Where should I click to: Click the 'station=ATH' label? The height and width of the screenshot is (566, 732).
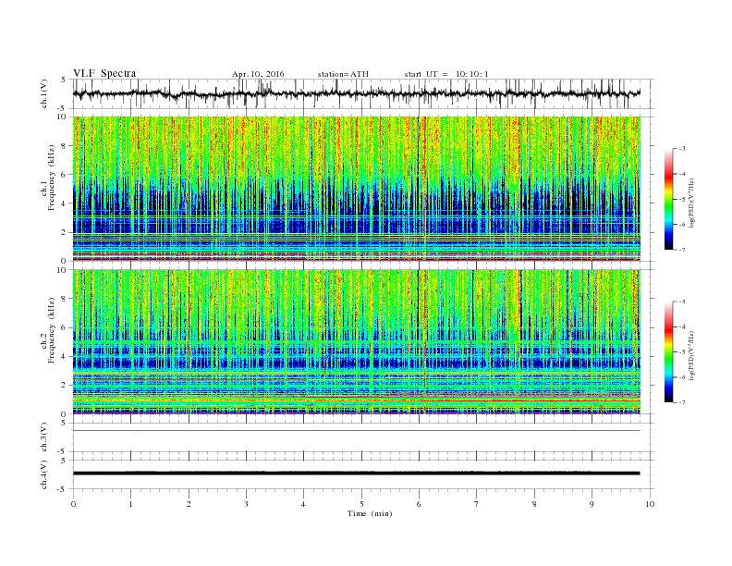pyautogui.click(x=343, y=74)
